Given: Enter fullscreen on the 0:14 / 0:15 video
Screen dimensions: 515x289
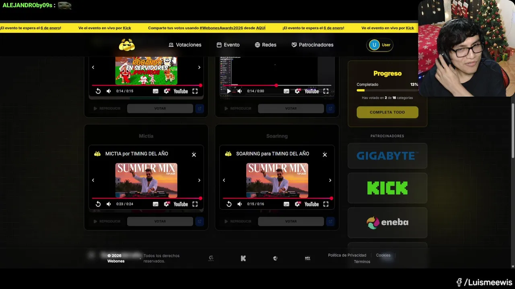Looking at the screenshot, I should point(195,91).
